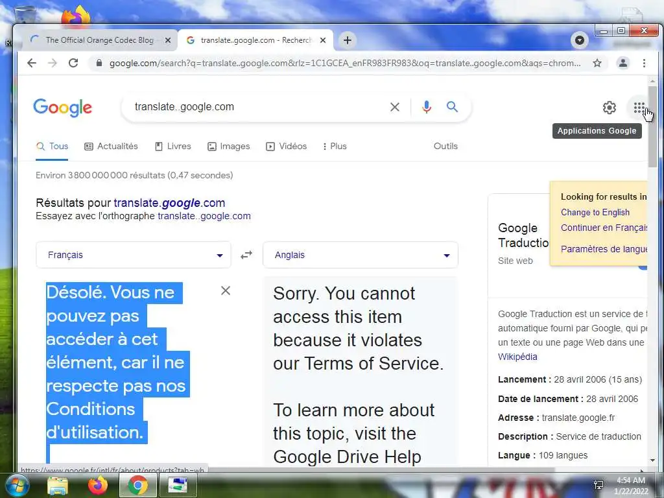Screen dimensions: 664x498
Task: Switch to The Official Orange Codec Blog tab
Action: (99, 40)
